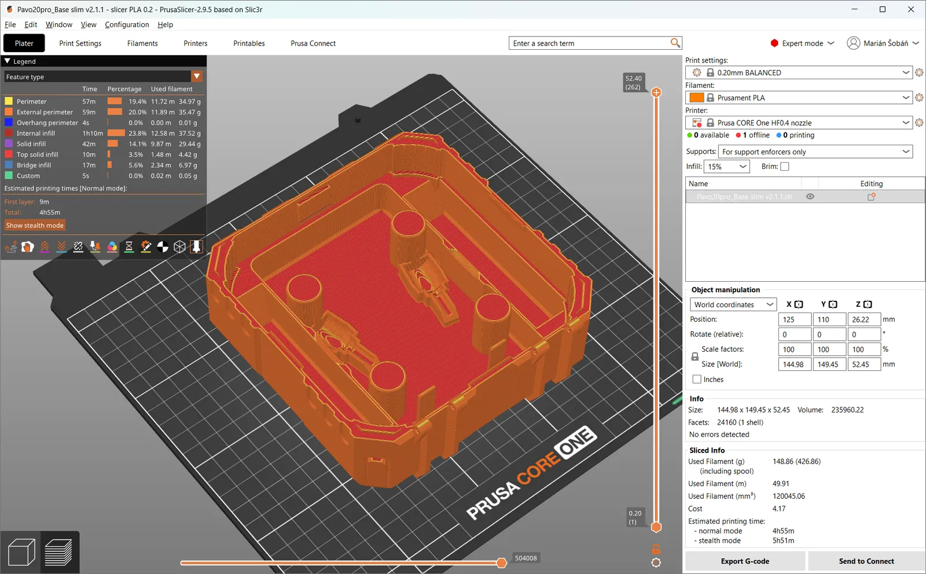
Task: Collapse the Legend panel triangle
Action: pyautogui.click(x=8, y=61)
